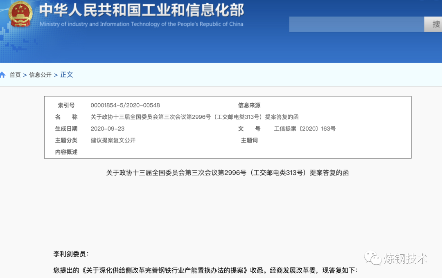Focus the search input box
442x278 pixels.
[x=356, y=24]
